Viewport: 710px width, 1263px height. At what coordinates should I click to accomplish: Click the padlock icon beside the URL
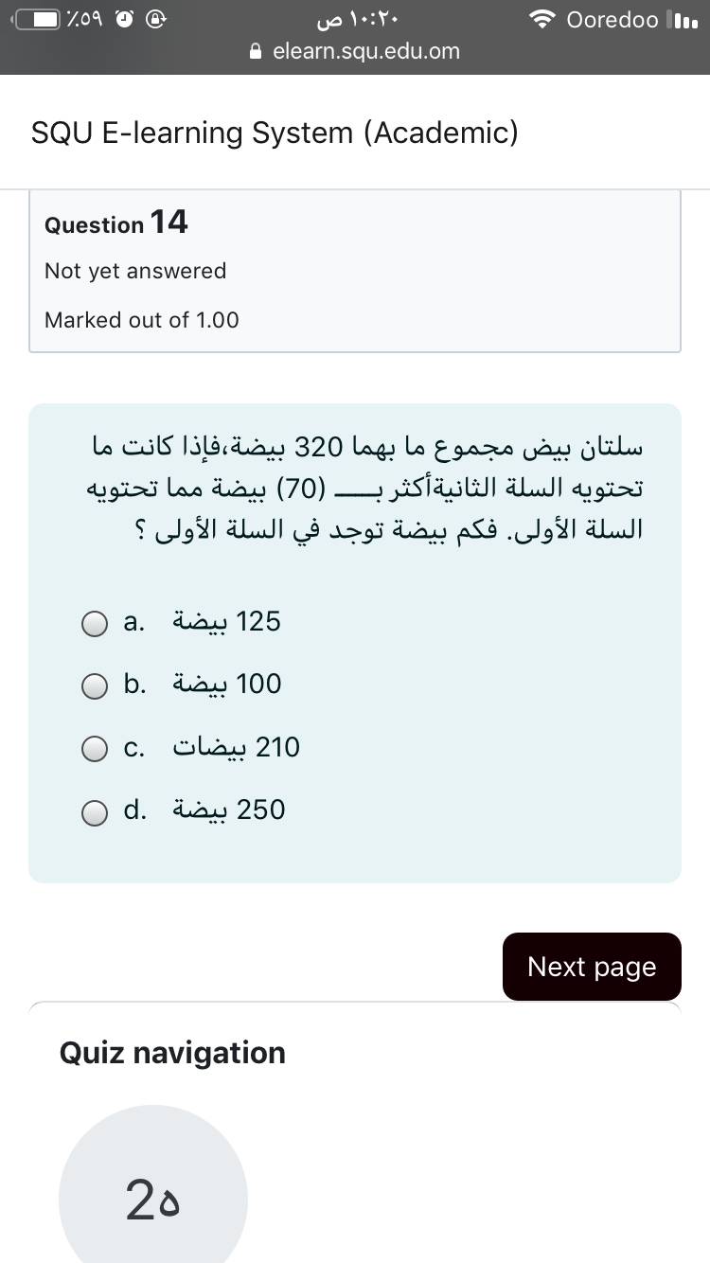(x=256, y=52)
